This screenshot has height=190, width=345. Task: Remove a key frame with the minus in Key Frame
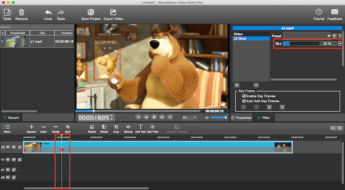pyautogui.click(x=256, y=107)
